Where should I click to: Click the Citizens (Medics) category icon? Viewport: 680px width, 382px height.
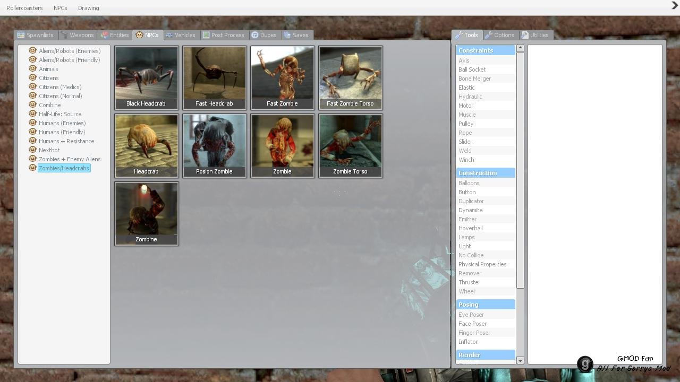tap(32, 86)
